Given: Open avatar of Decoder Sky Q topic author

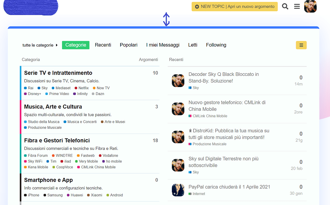Looking at the screenshot, I should point(178,81).
